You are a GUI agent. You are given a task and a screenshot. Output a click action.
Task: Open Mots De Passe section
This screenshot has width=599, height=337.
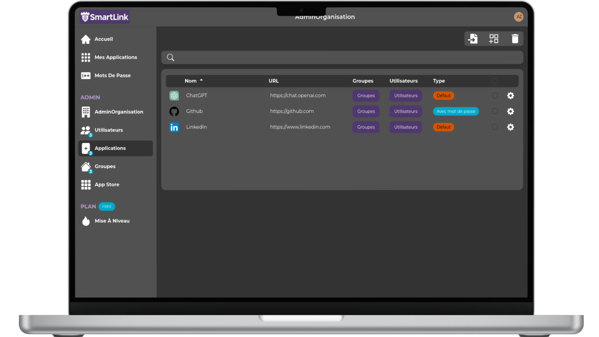point(112,76)
